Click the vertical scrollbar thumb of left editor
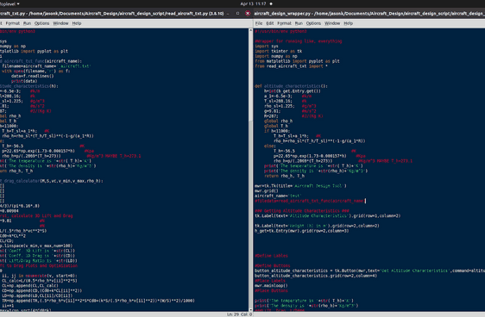 [x=251, y=77]
